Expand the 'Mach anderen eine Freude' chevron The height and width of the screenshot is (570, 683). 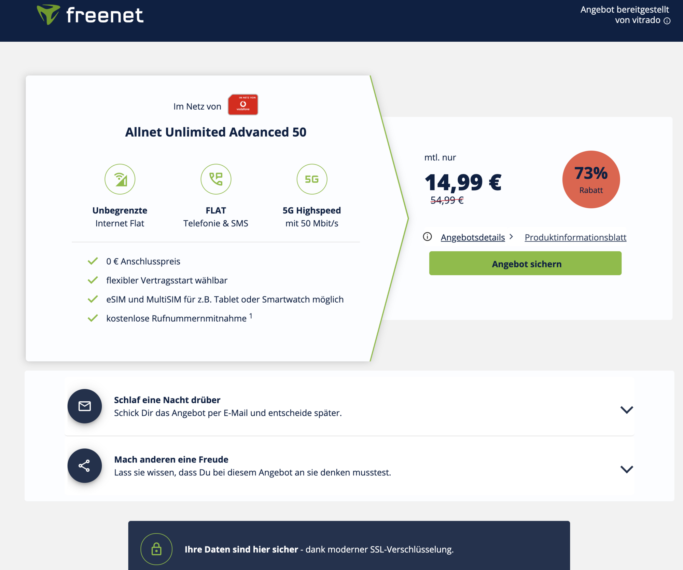pos(627,469)
